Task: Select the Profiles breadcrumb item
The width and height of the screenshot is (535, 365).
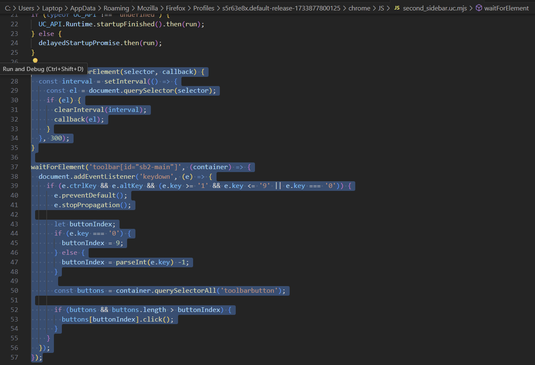Action: [x=204, y=8]
